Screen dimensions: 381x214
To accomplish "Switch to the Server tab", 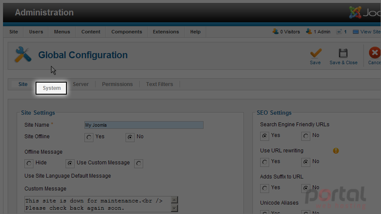I will (81, 84).
